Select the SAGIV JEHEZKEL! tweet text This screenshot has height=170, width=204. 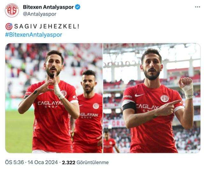click(47, 26)
